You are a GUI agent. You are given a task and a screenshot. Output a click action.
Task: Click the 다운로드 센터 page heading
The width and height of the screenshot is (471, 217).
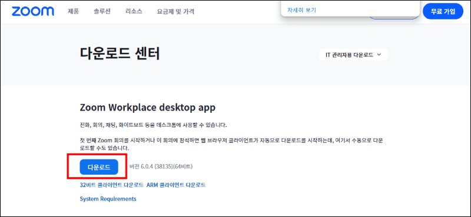[x=120, y=54]
